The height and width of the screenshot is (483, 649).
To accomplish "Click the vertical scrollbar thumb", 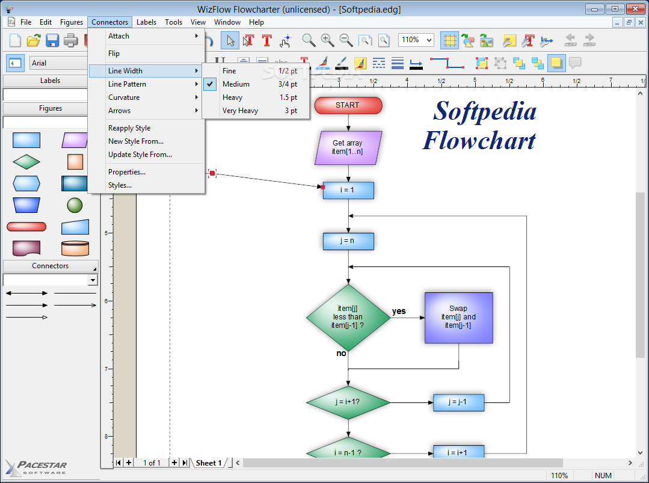I will pyautogui.click(x=640, y=275).
